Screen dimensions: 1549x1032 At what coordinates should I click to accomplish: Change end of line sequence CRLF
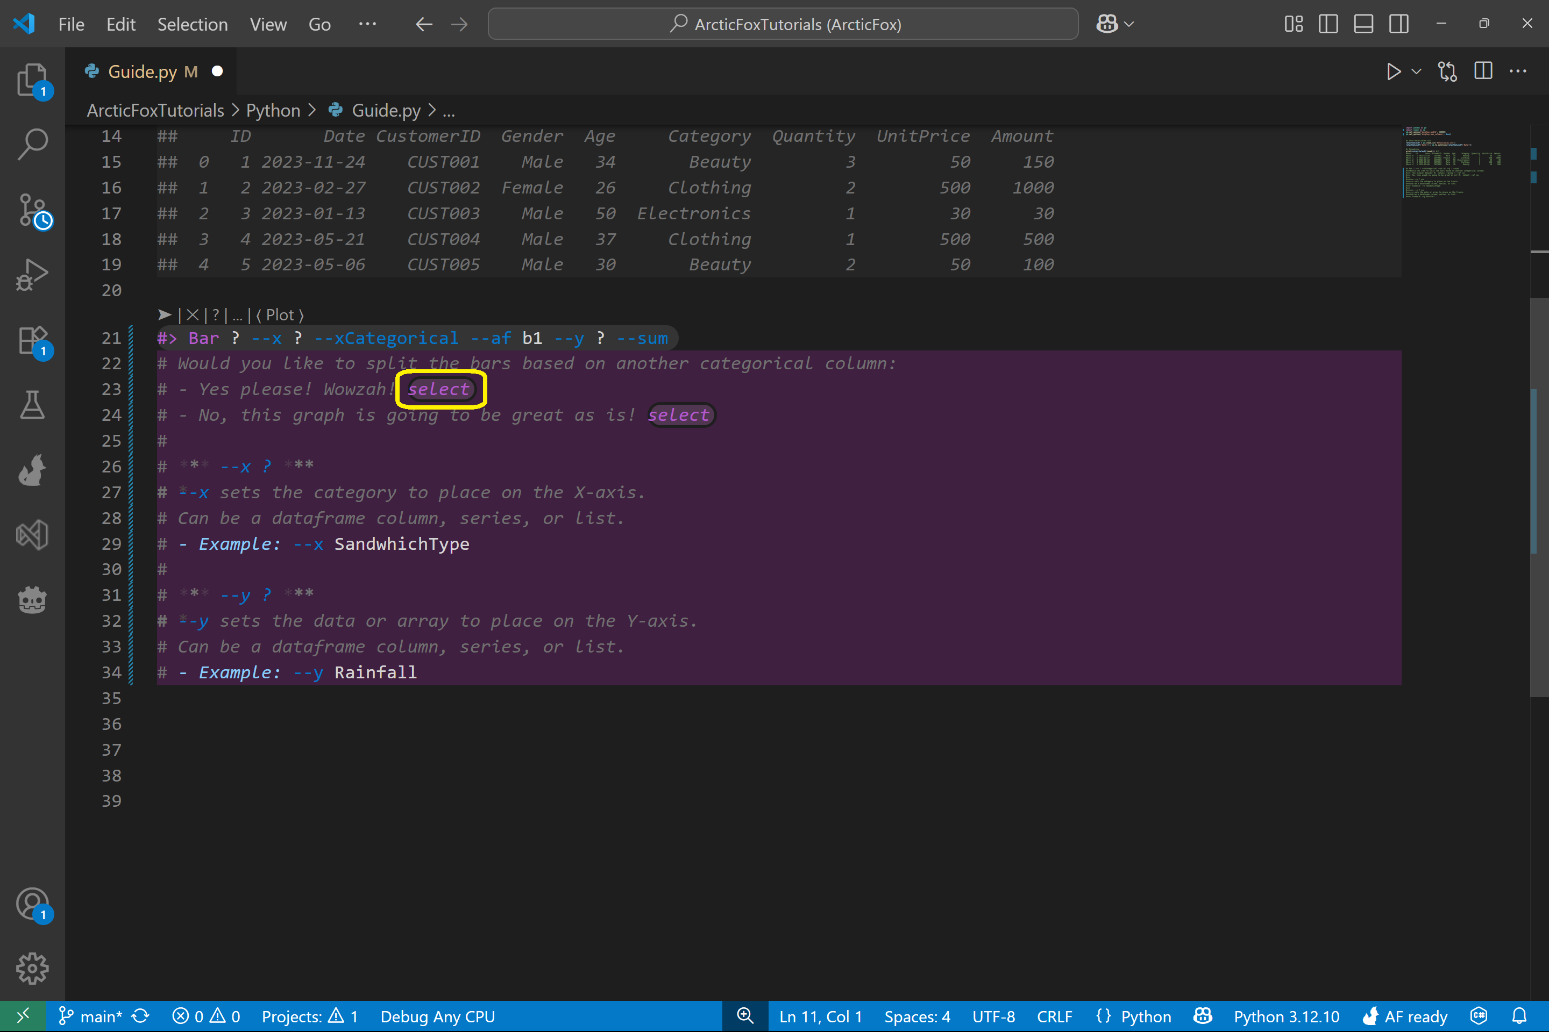[1054, 1016]
